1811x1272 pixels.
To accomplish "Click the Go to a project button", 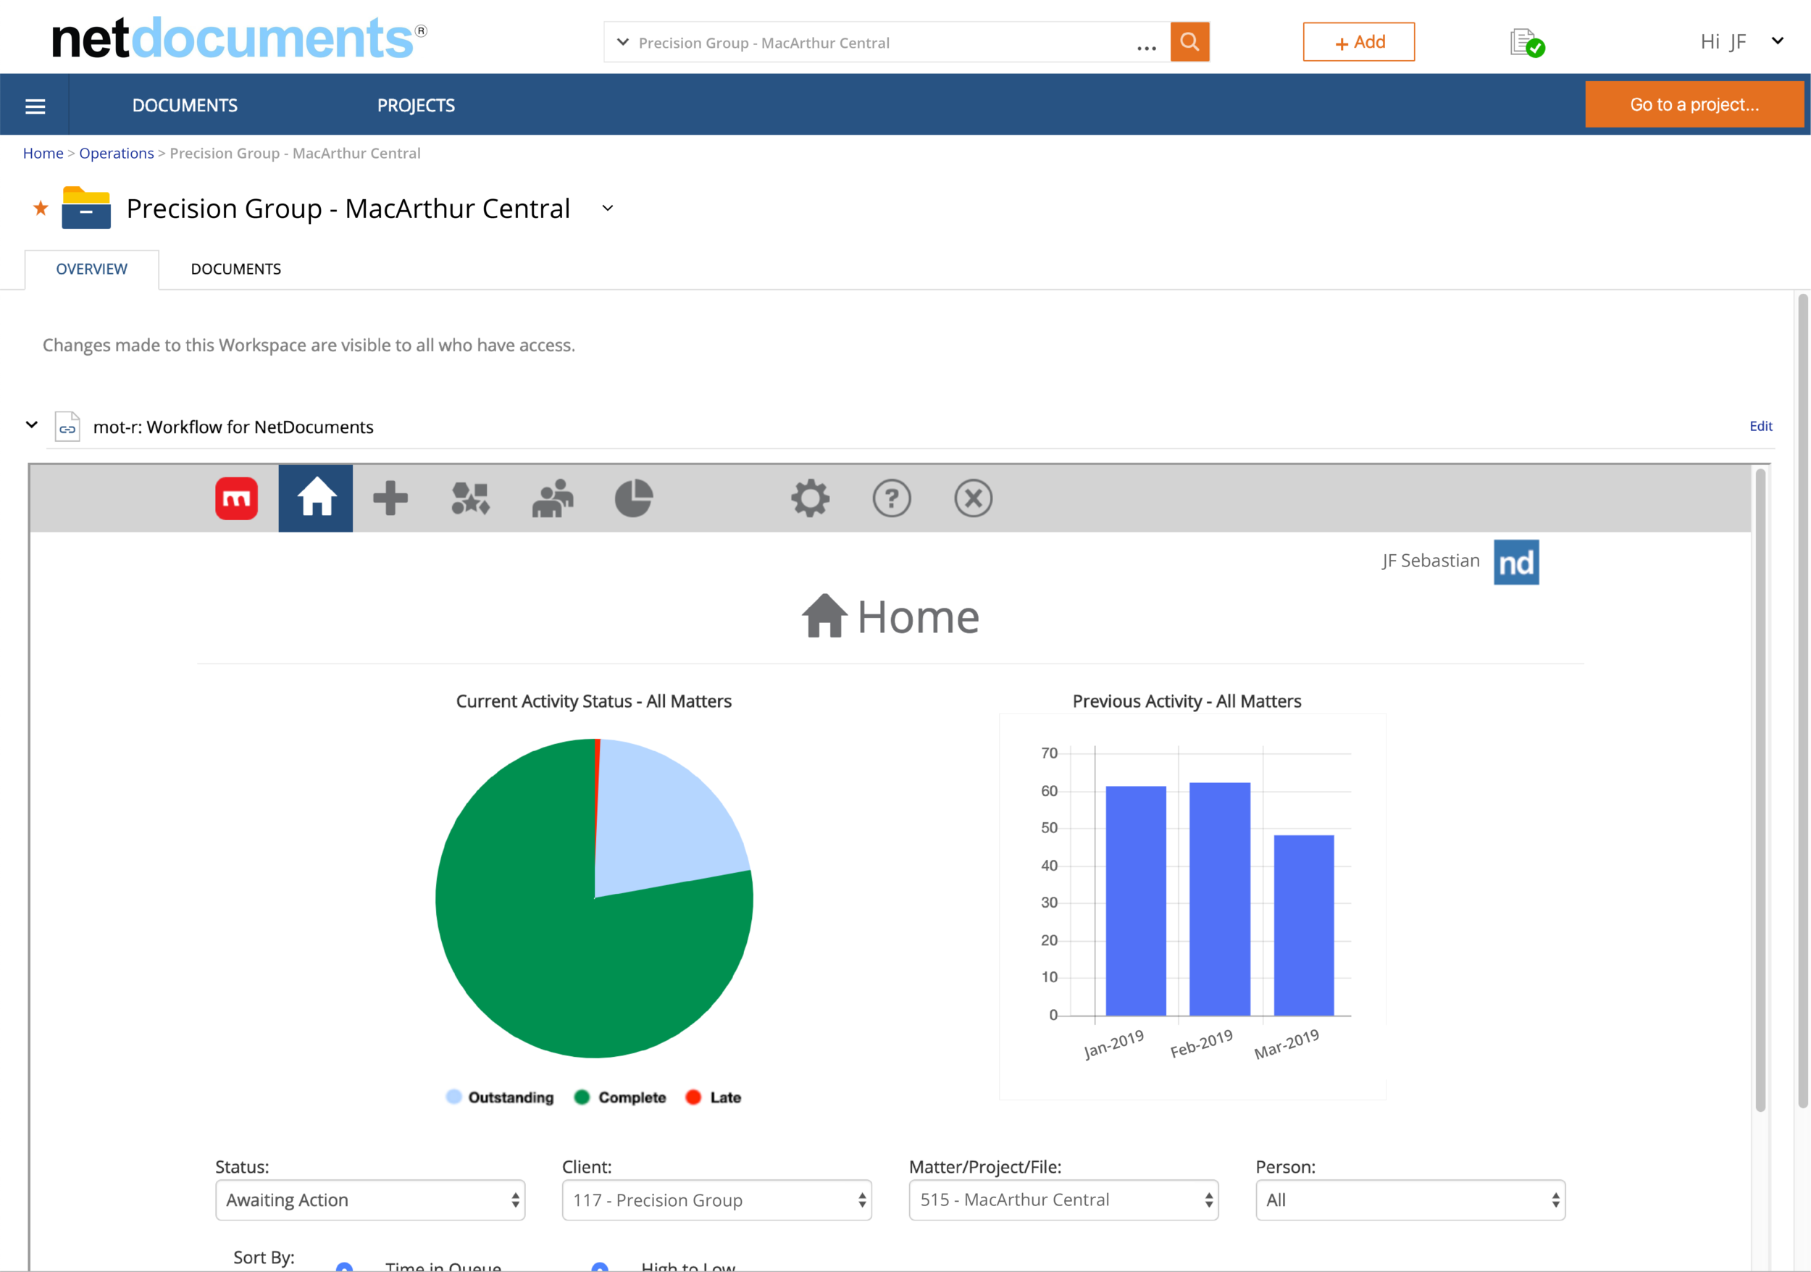I will click(1694, 104).
